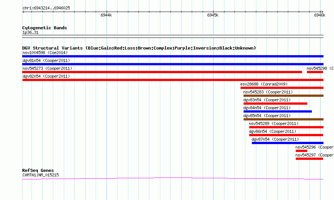Screen dimensions: 334x200
Task: Click the RefSeq Genes track title
Action: pyautogui.click(x=38, y=170)
